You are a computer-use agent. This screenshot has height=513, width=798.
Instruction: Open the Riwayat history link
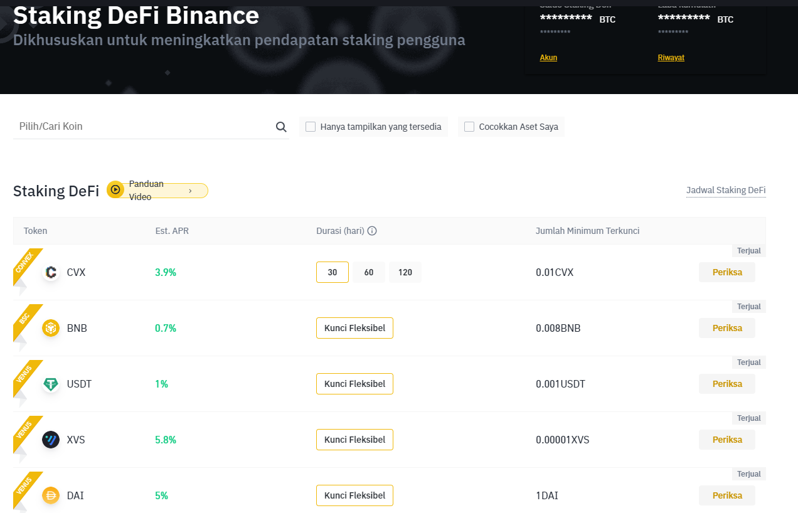[x=671, y=58]
